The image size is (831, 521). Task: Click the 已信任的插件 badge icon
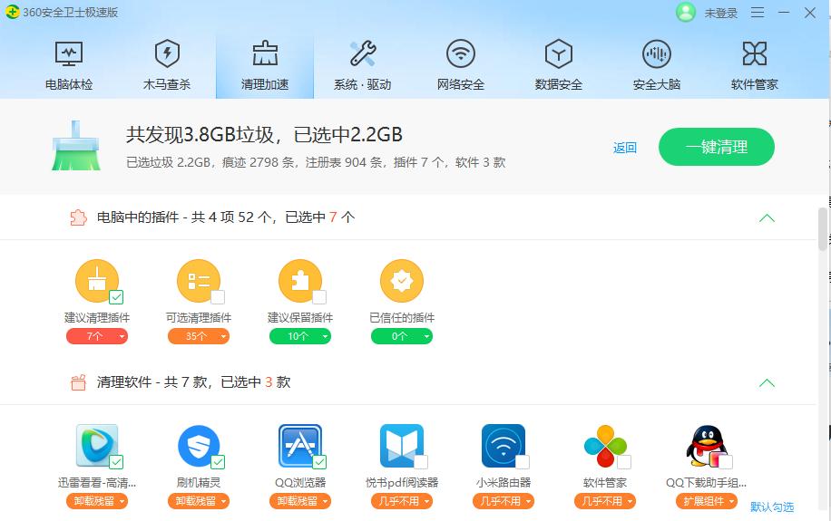coord(402,281)
